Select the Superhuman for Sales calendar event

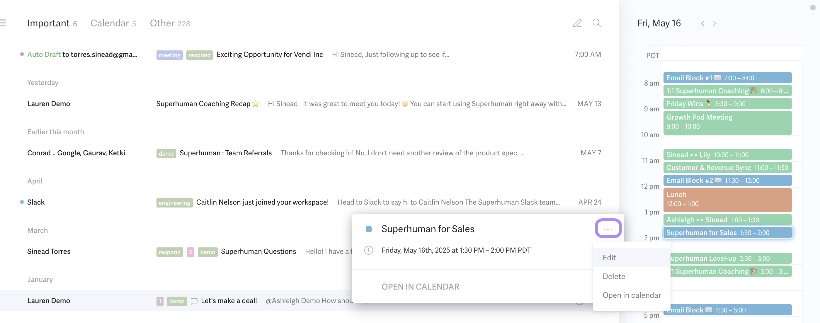click(x=727, y=232)
